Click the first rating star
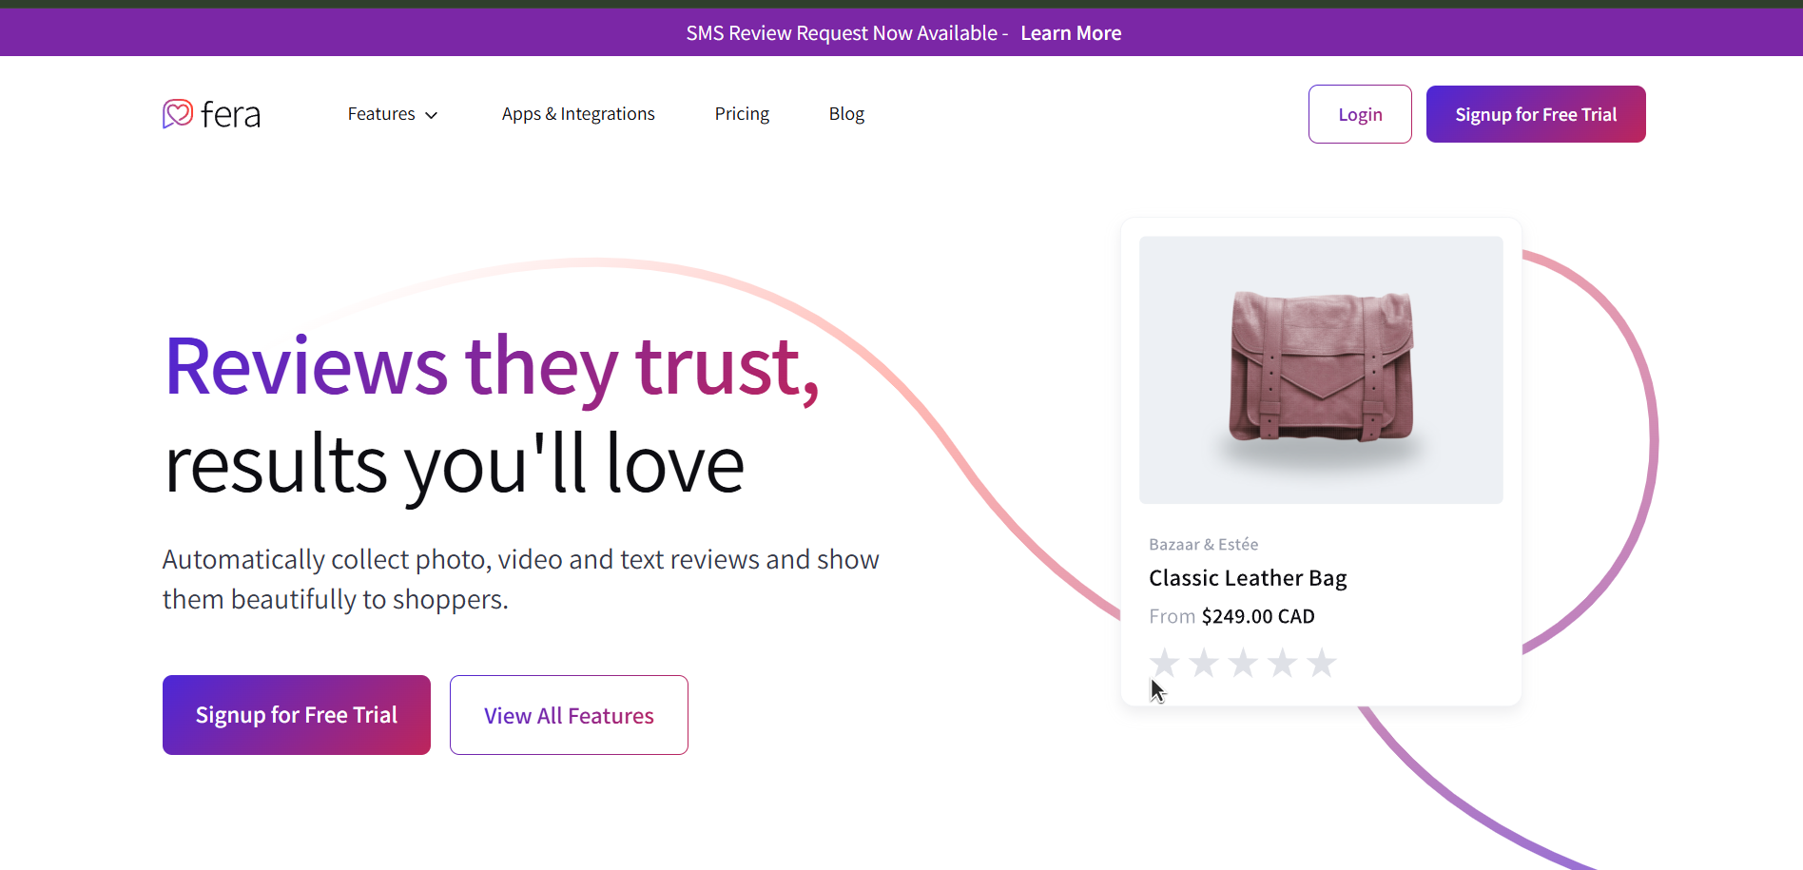This screenshot has width=1803, height=870. pos(1164,663)
